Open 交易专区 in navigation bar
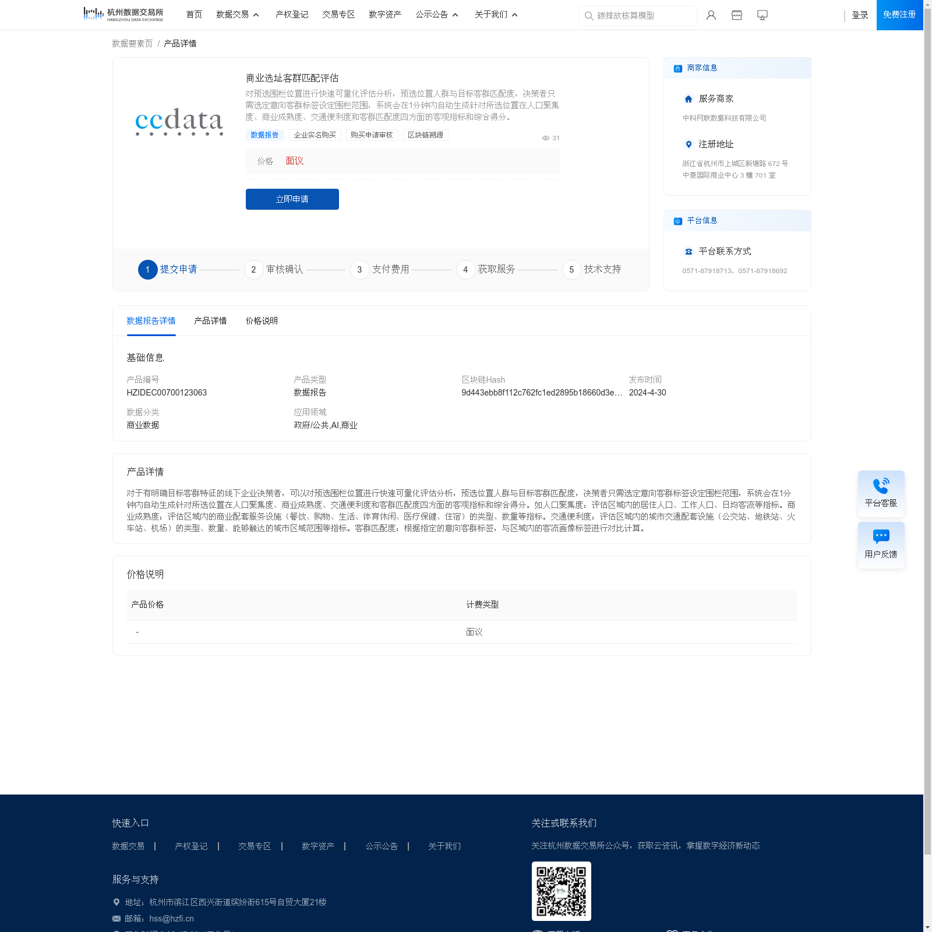This screenshot has width=932, height=932. click(338, 15)
